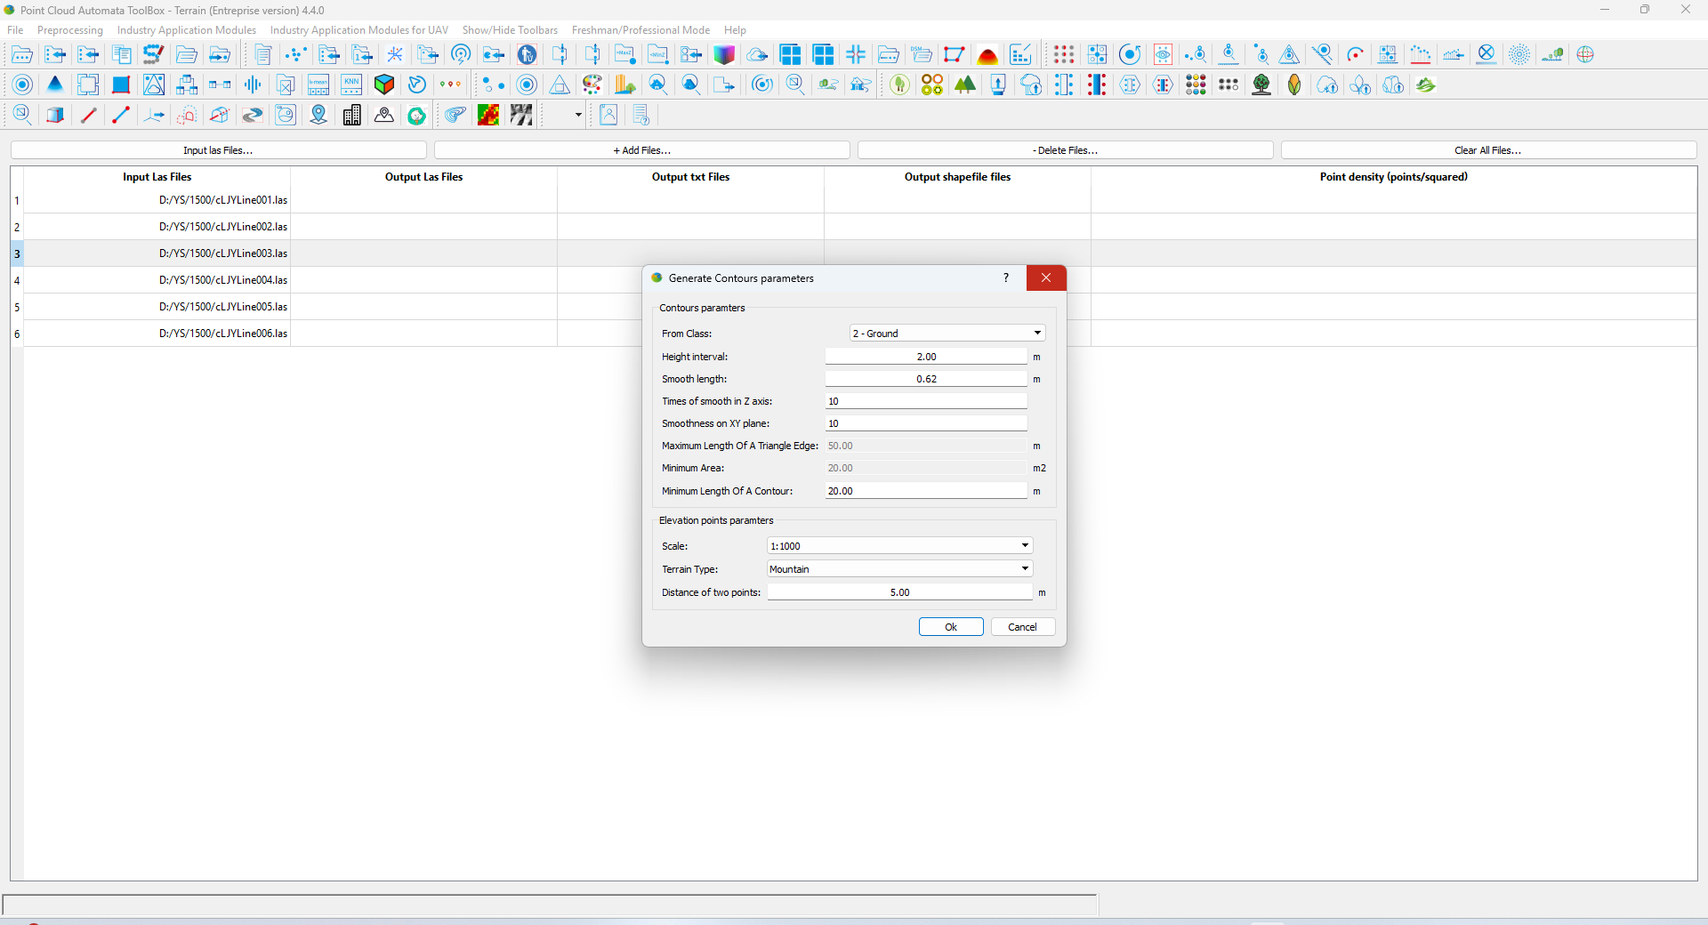This screenshot has height=925, width=1708.
Task: Click the KNN toolbar icon
Action: (351, 85)
